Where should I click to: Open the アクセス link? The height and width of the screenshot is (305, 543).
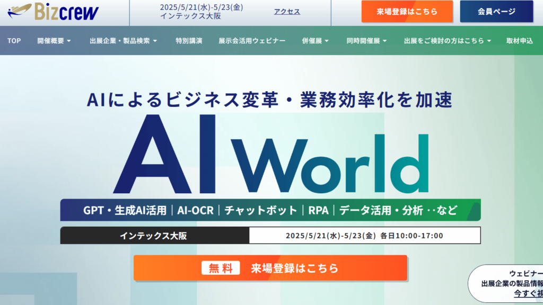[x=287, y=12]
